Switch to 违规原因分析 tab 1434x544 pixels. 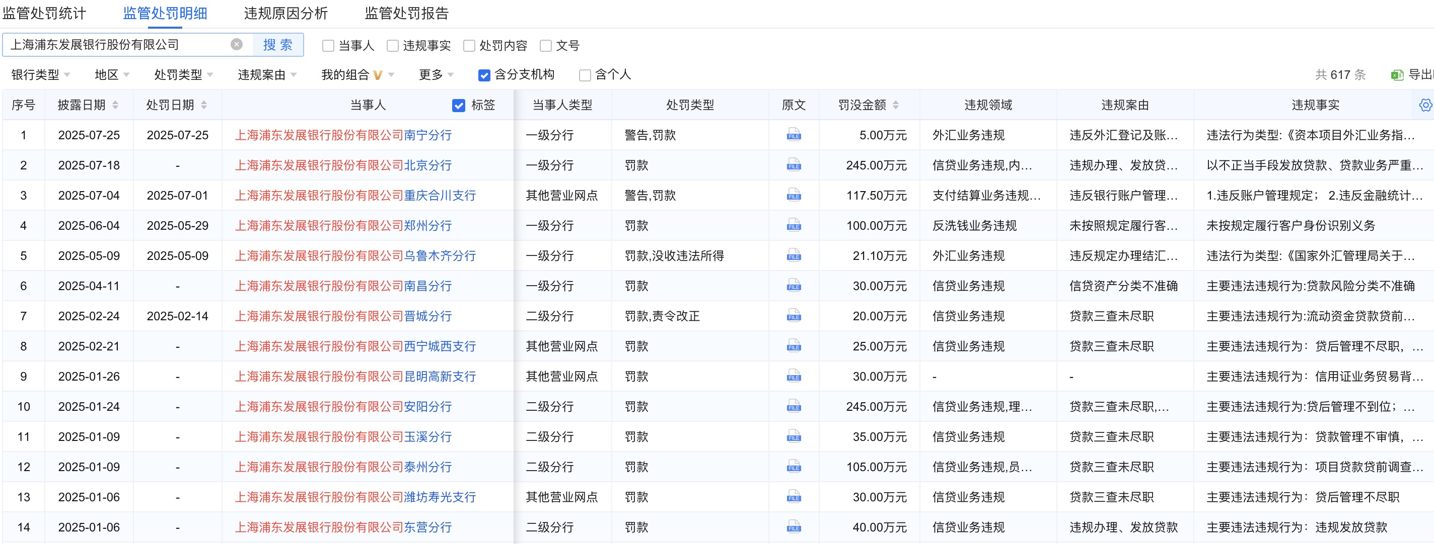coord(285,14)
